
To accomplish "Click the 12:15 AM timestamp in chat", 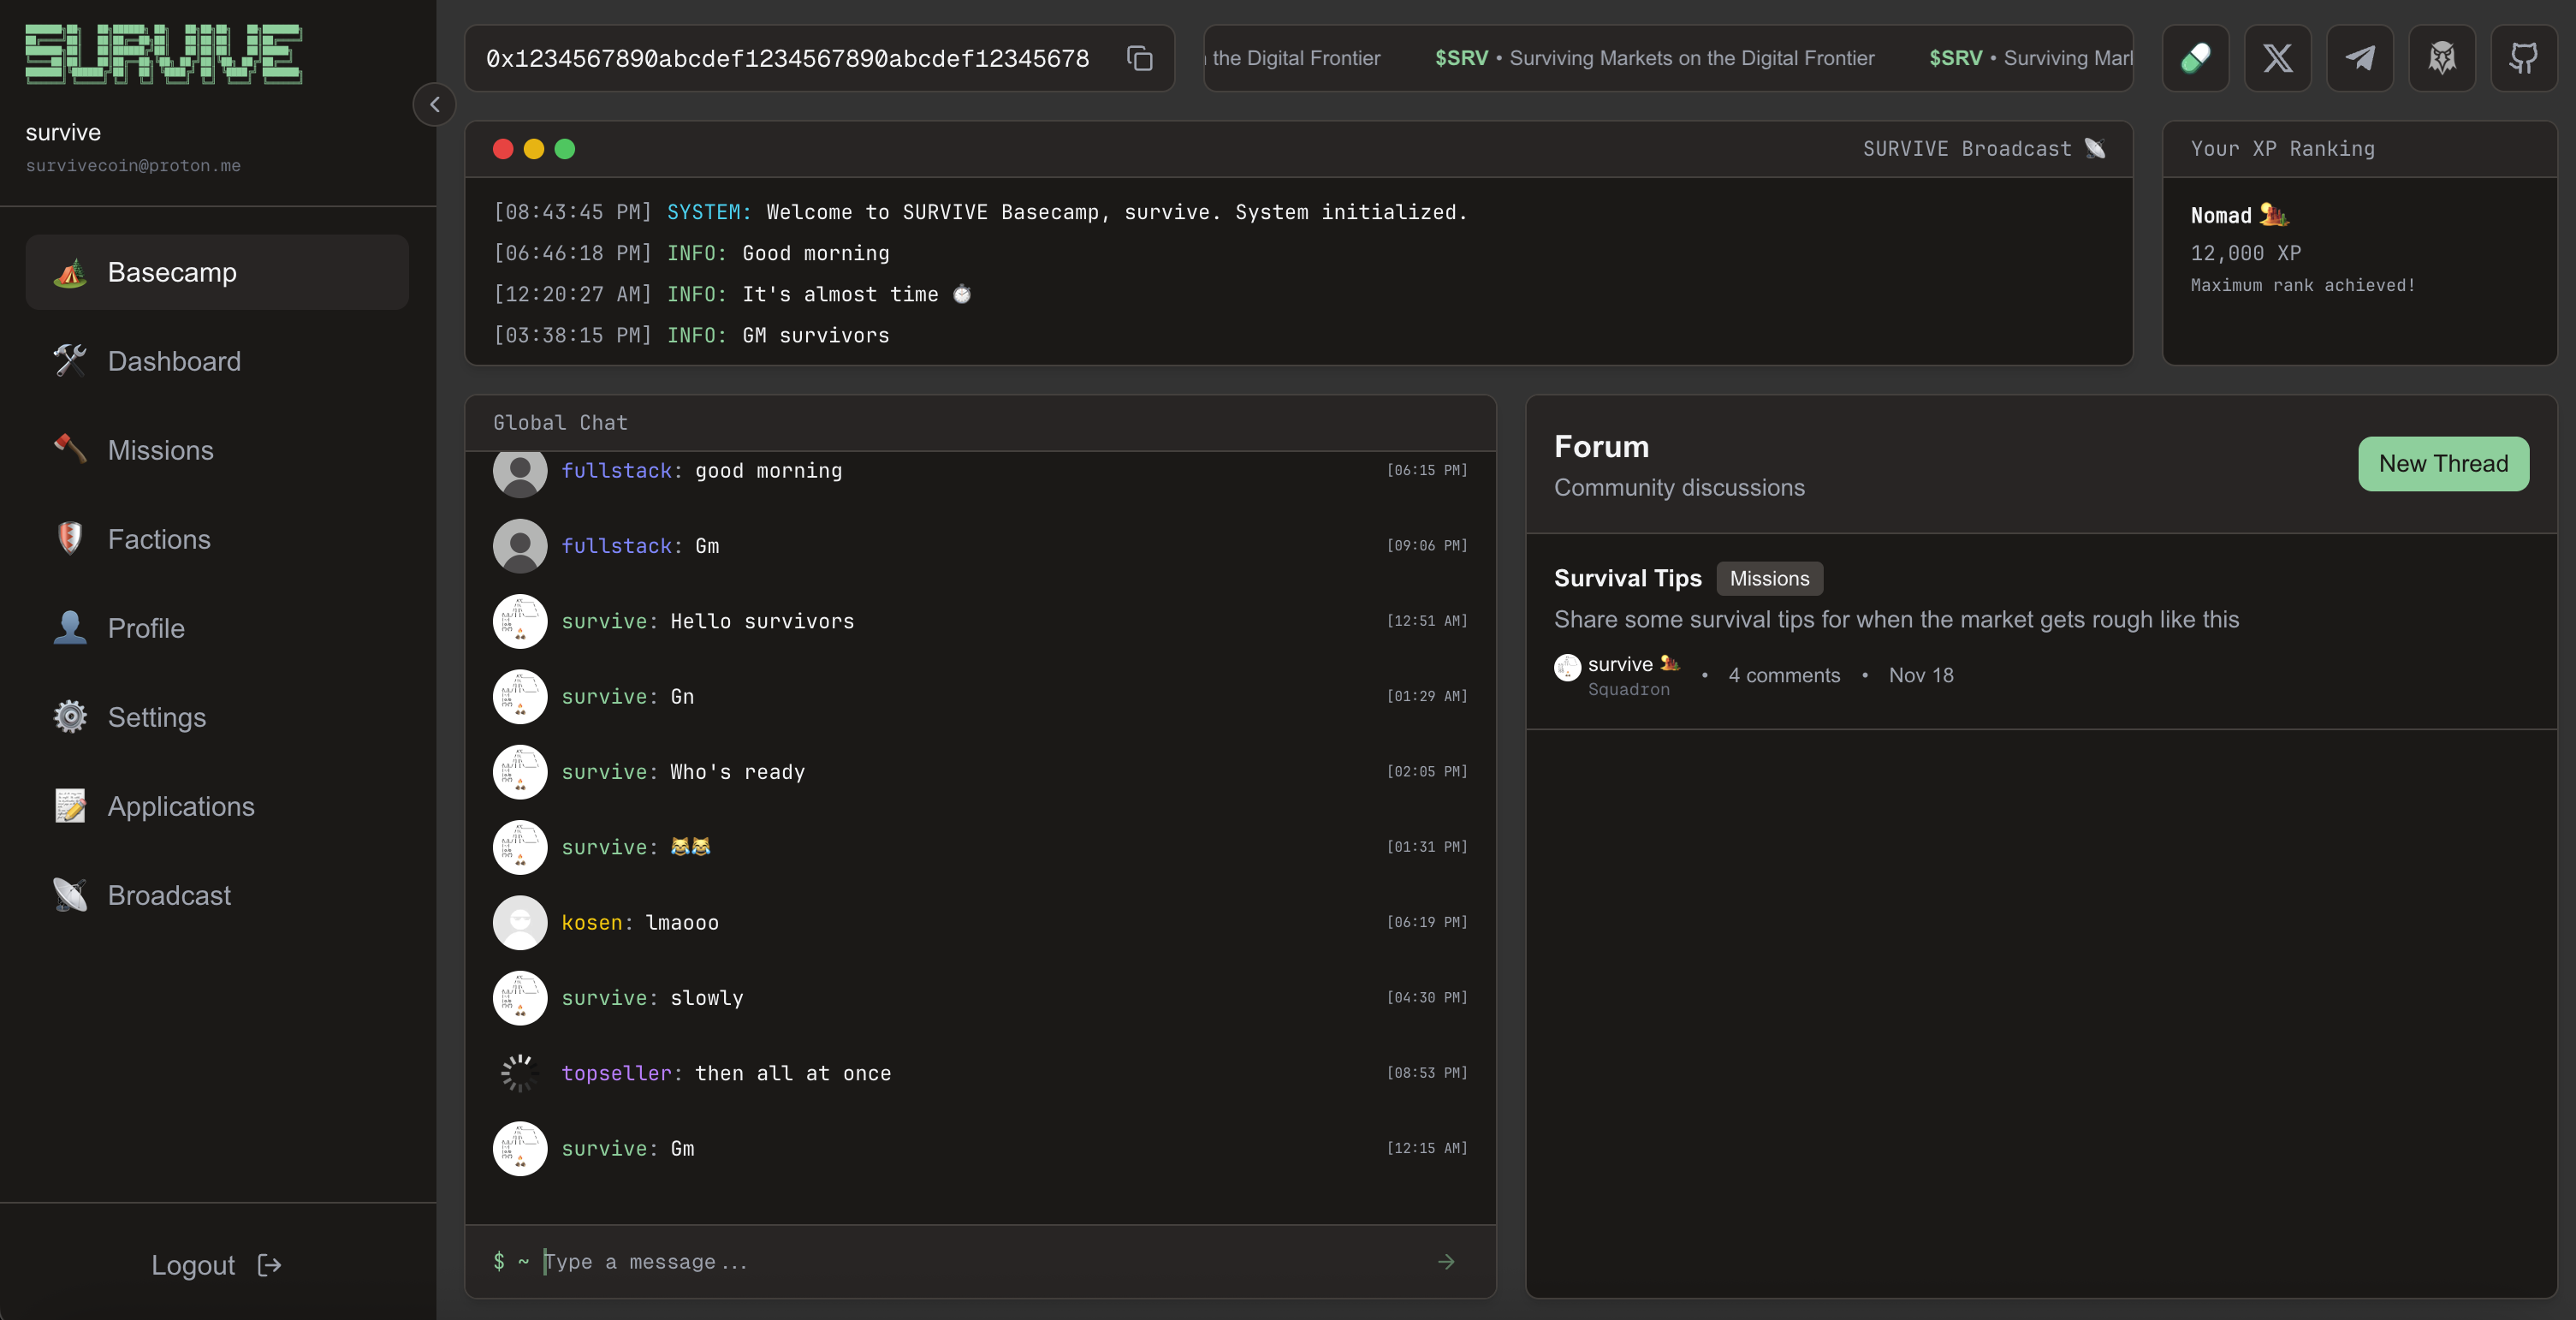I will click(1427, 1148).
